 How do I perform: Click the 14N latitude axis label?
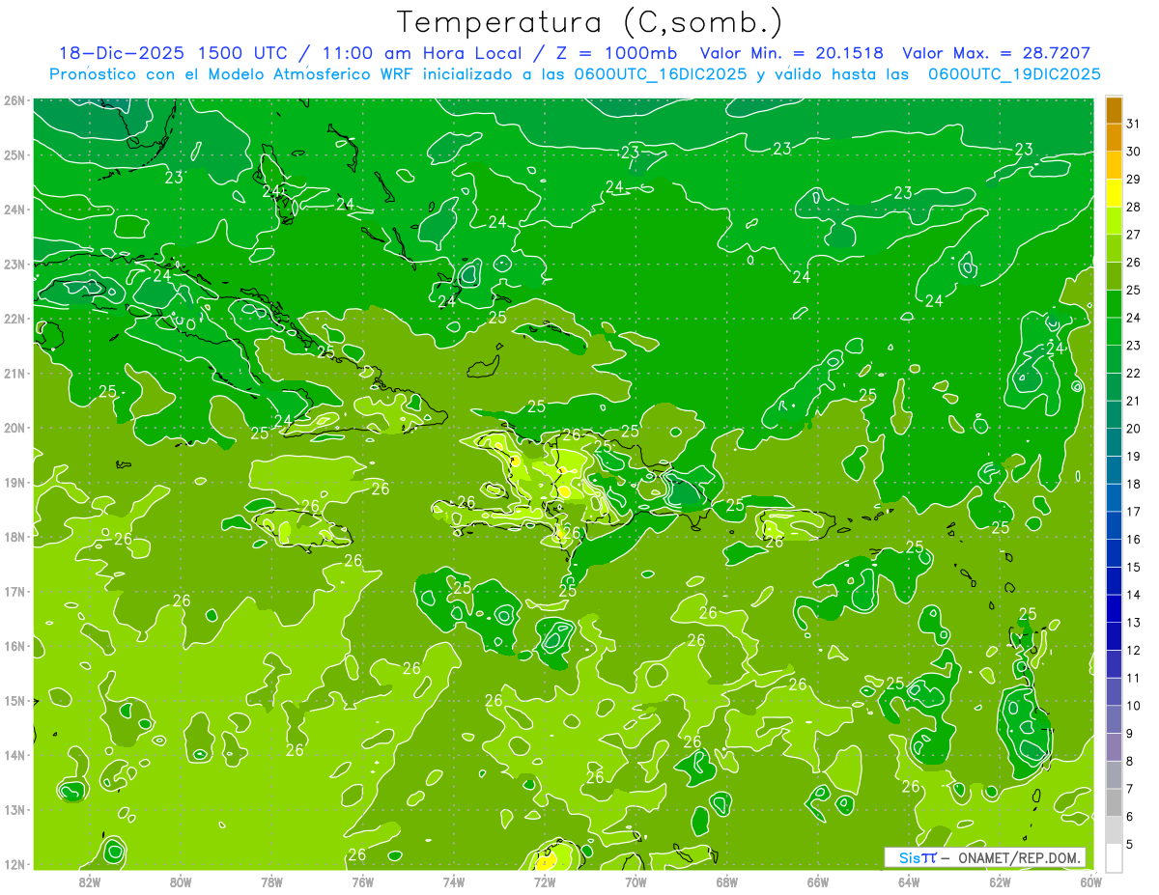point(14,755)
